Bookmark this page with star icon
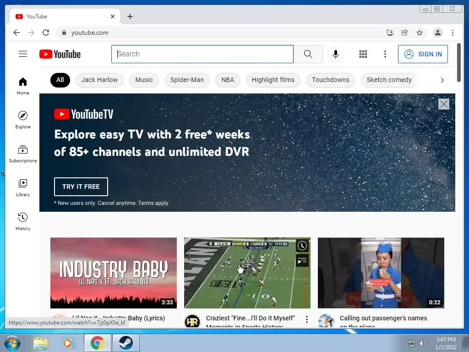469x352 pixels. 420,33
